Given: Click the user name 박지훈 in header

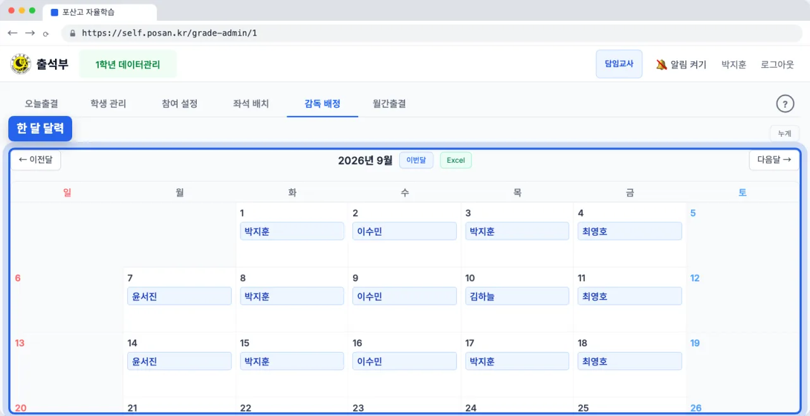Looking at the screenshot, I should point(734,65).
